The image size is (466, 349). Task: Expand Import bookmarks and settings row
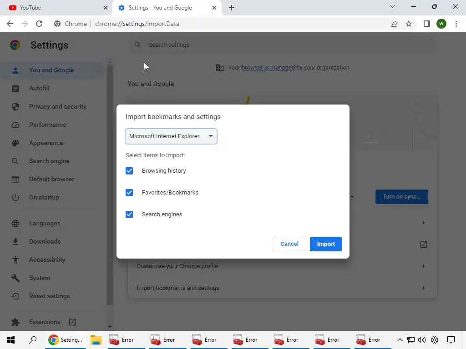point(282,288)
